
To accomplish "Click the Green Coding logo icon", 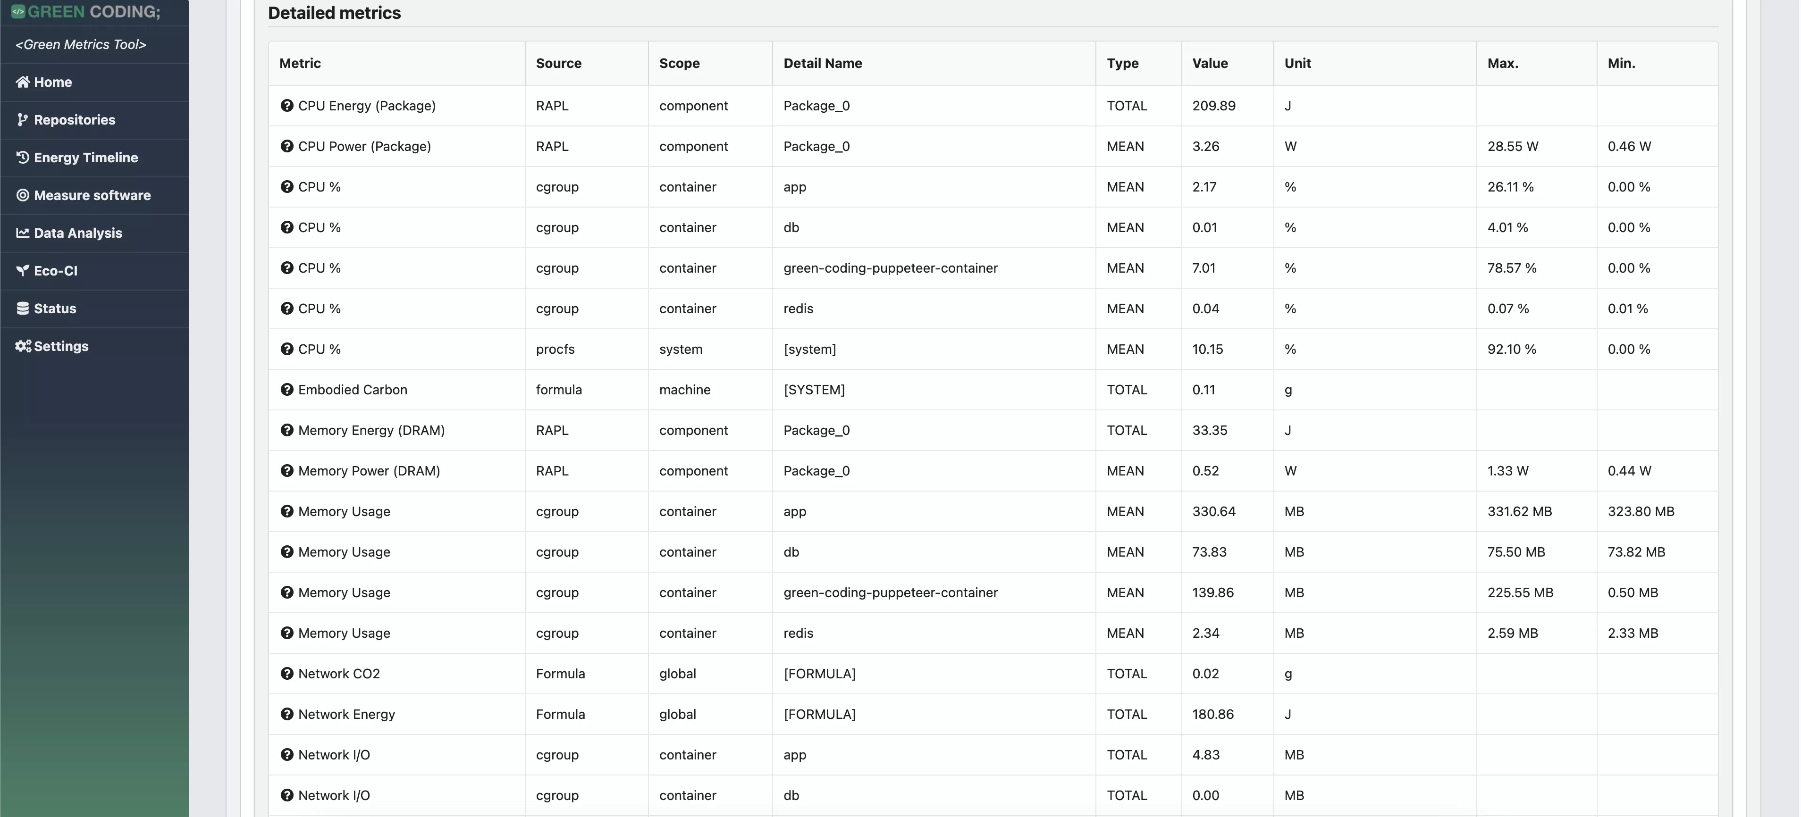I will (x=18, y=11).
